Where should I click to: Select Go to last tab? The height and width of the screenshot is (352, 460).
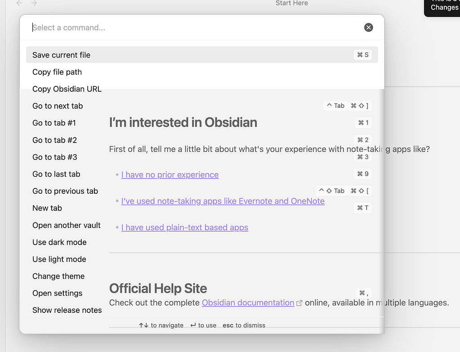(56, 174)
